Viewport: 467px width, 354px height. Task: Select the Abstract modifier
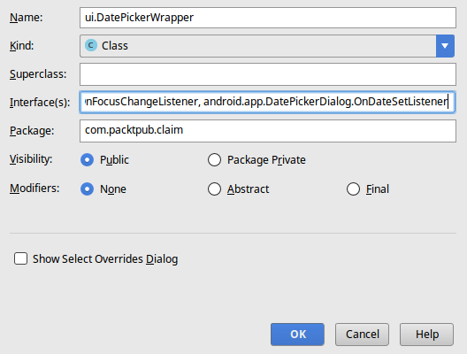214,189
